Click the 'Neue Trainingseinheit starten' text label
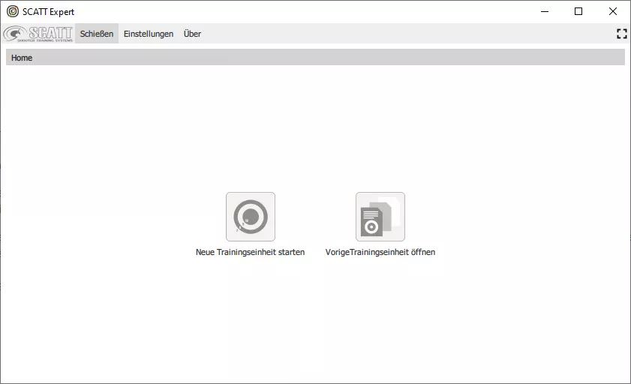Viewport: 631px width, 384px height. tap(250, 253)
